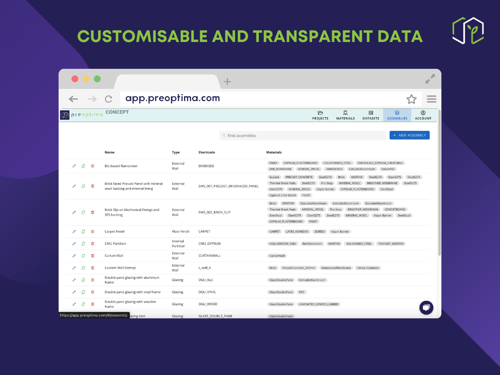Click the browser reload button
The image size is (500, 375).
108,99
